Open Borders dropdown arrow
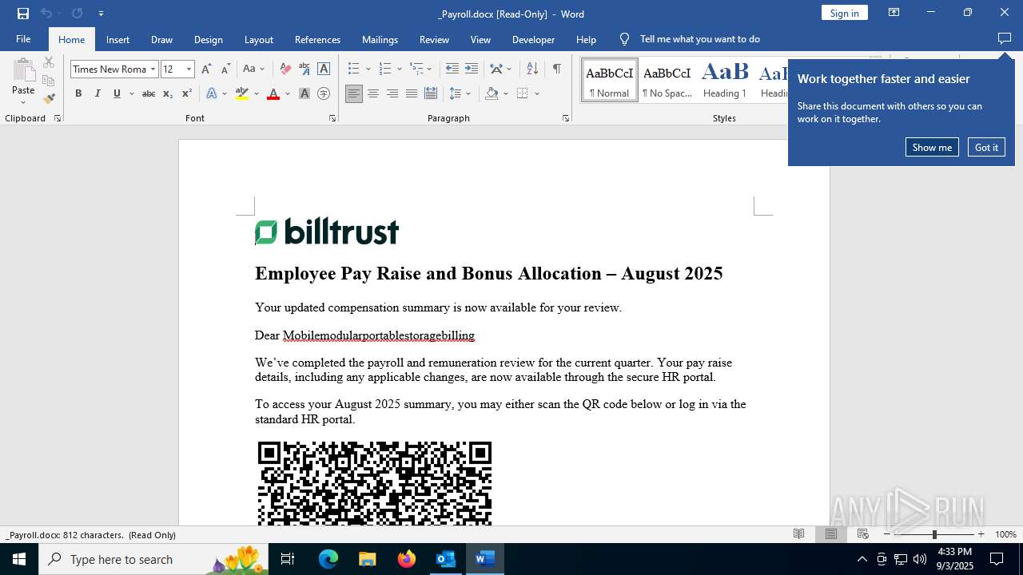The image size is (1023, 575). tap(537, 93)
